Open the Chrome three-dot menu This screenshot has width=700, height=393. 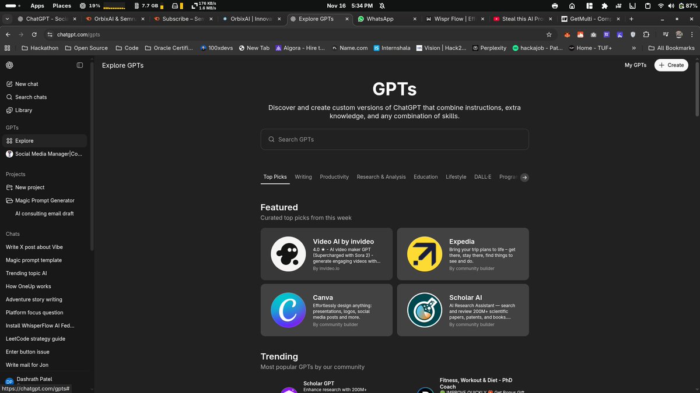point(692,34)
